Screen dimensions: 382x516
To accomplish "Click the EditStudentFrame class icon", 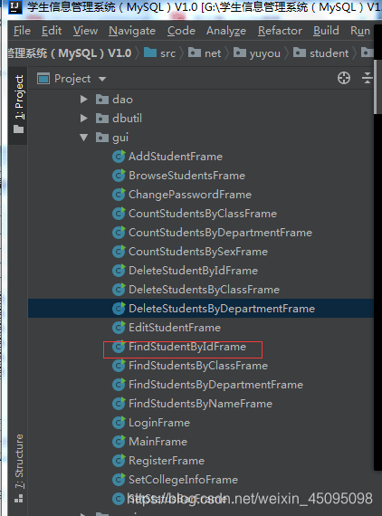I will [x=119, y=328].
